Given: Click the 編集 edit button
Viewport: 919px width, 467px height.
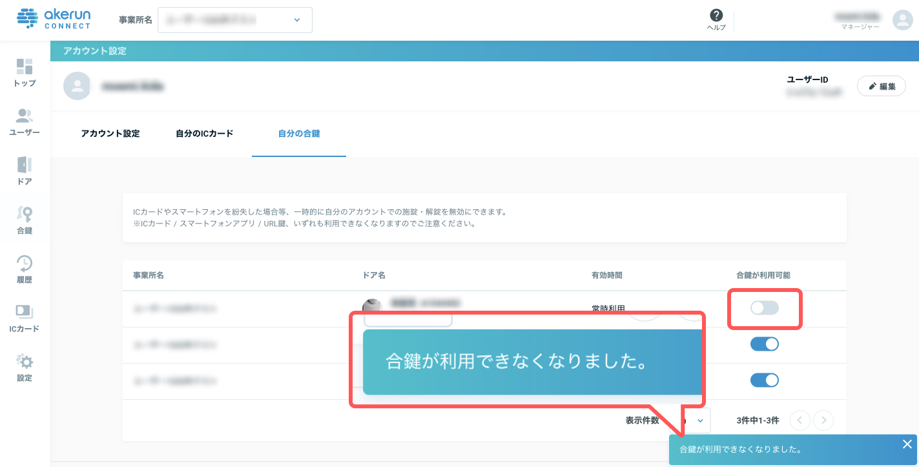Looking at the screenshot, I should coord(882,87).
